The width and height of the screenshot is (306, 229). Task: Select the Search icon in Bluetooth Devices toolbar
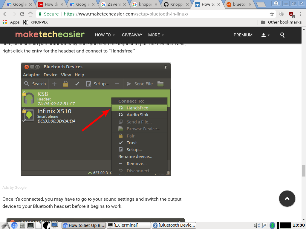click(35, 83)
